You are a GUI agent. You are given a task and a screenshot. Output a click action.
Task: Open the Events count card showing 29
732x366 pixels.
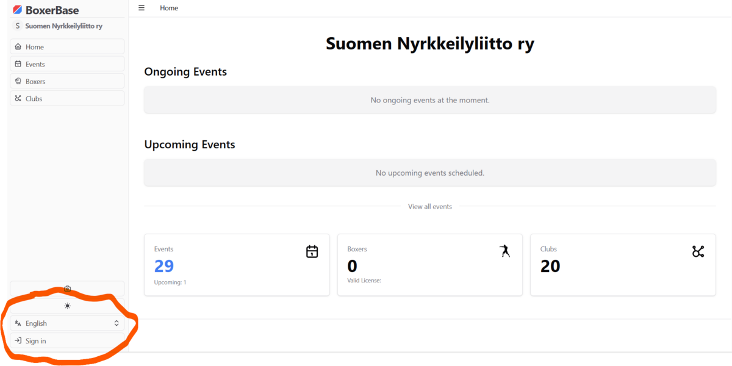(237, 265)
